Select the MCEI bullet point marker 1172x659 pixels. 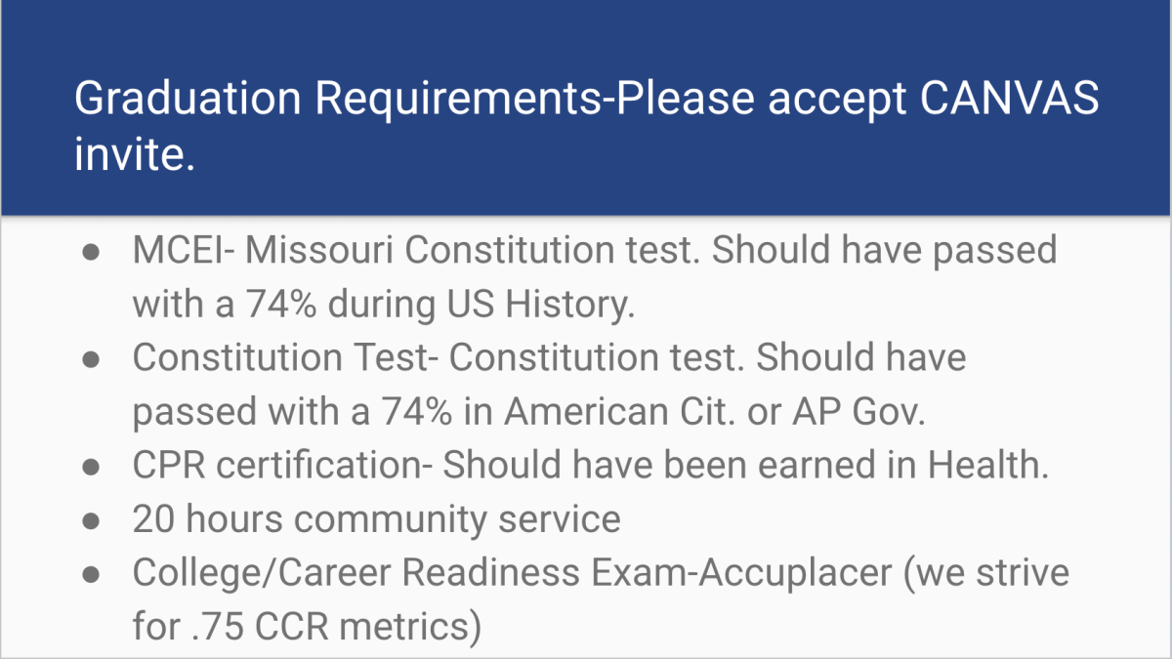click(92, 252)
